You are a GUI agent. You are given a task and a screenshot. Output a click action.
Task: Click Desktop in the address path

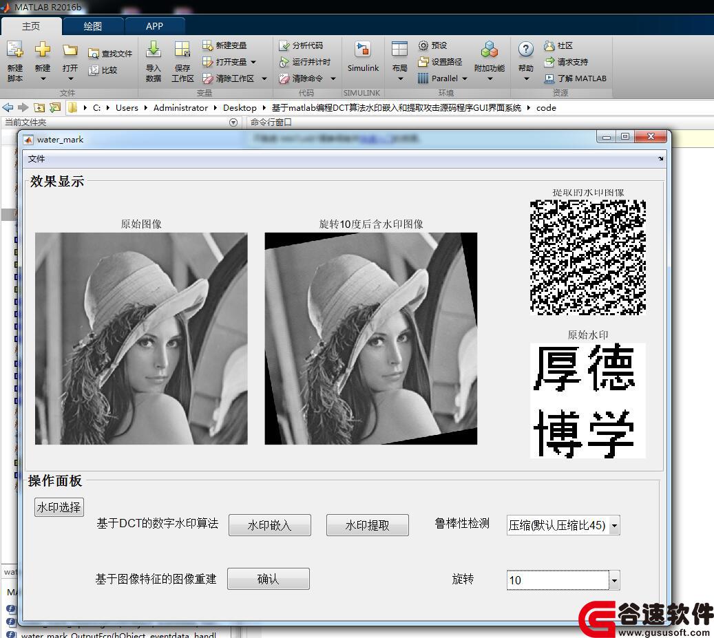coord(240,108)
